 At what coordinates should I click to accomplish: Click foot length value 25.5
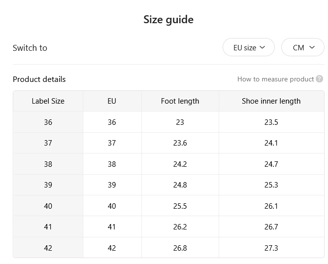point(180,206)
